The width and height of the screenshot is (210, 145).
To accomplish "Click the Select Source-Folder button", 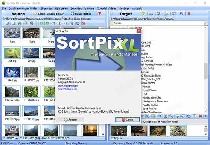I will click(x=49, y=14).
